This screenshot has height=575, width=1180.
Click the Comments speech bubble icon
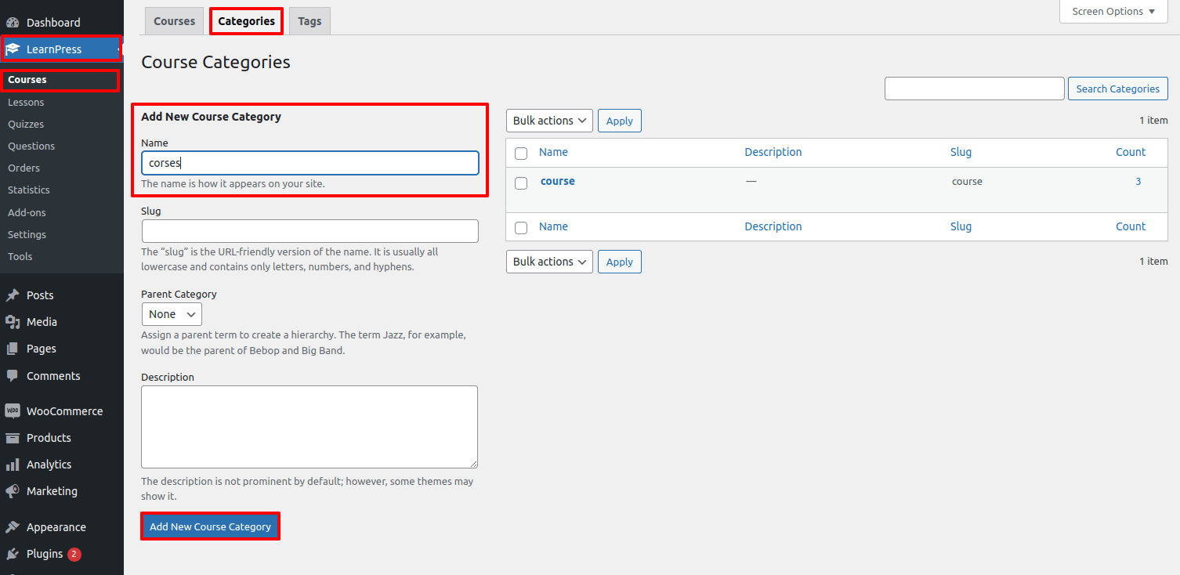pos(13,376)
